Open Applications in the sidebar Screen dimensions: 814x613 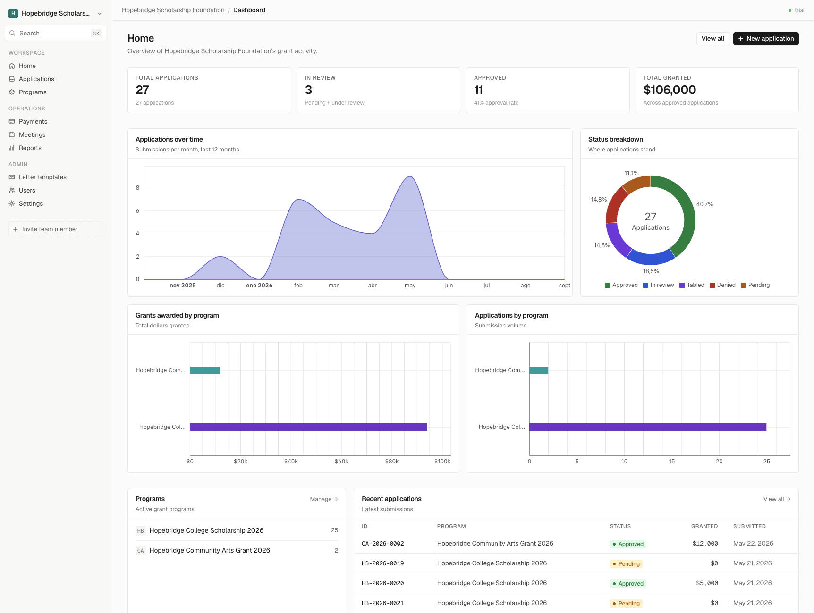pyautogui.click(x=56, y=79)
